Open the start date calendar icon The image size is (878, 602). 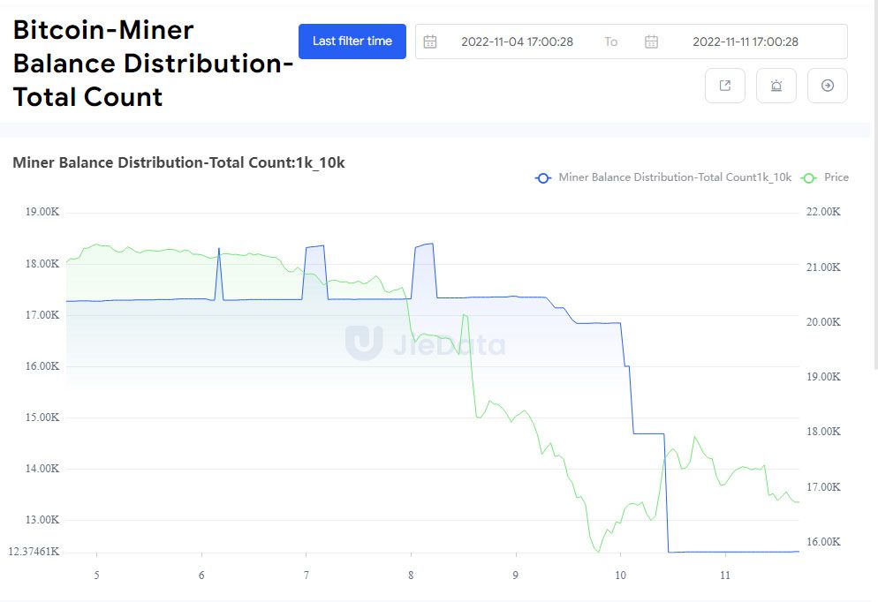[x=430, y=41]
